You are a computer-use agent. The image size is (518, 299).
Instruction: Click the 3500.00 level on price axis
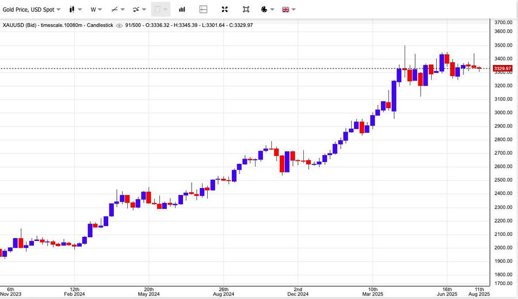coord(504,45)
